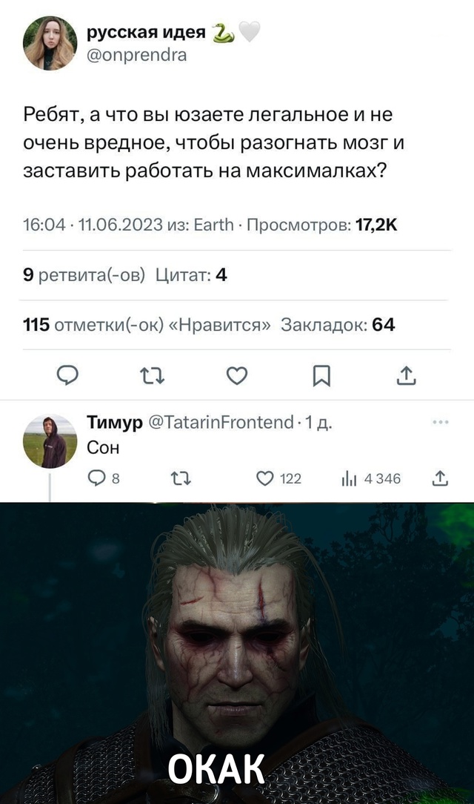
Task: View analytics of Тимур's reply
Action: coord(370,479)
